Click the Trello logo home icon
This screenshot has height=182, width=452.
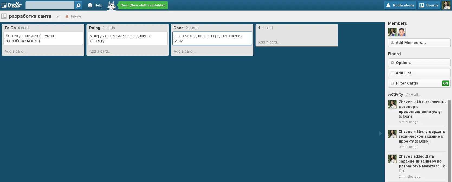[x=11, y=5]
